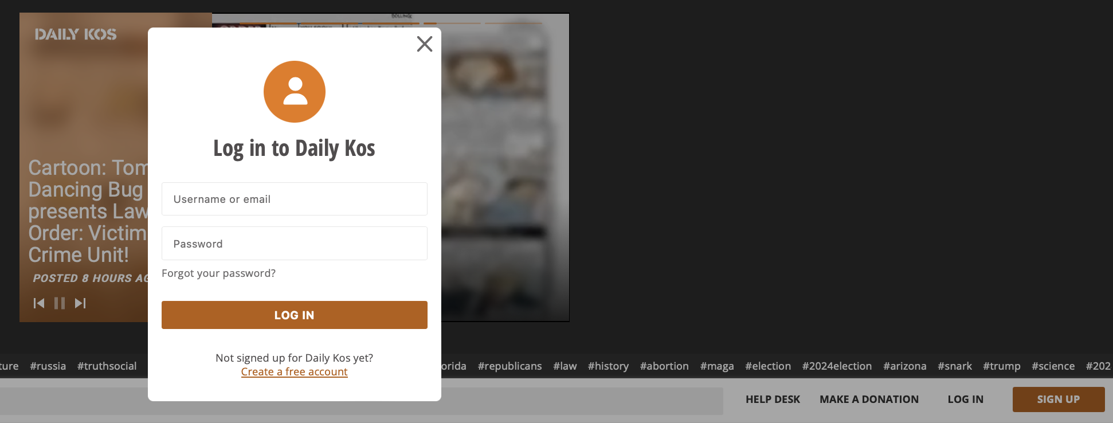The width and height of the screenshot is (1113, 423).
Task: Select MAKE A DONATION in bottom bar
Action: 869,399
